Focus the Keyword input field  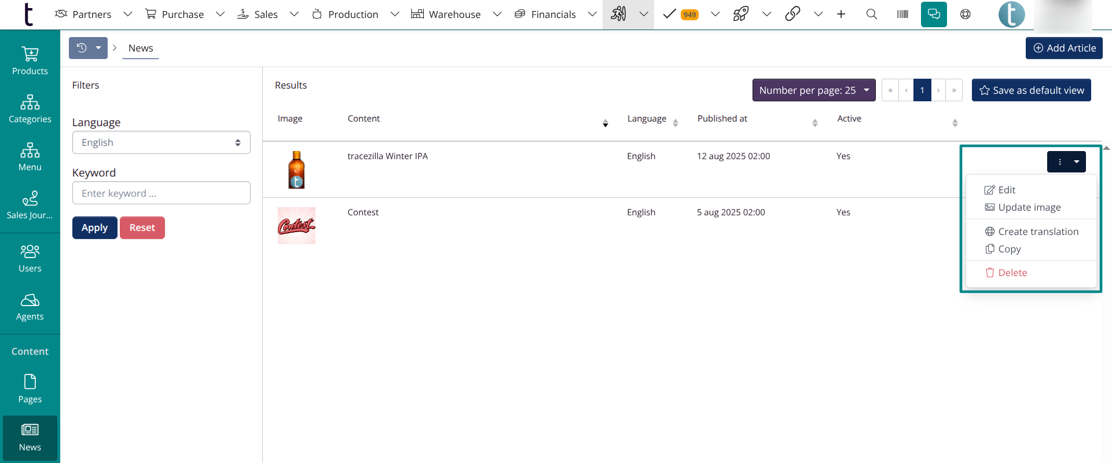coord(162,193)
